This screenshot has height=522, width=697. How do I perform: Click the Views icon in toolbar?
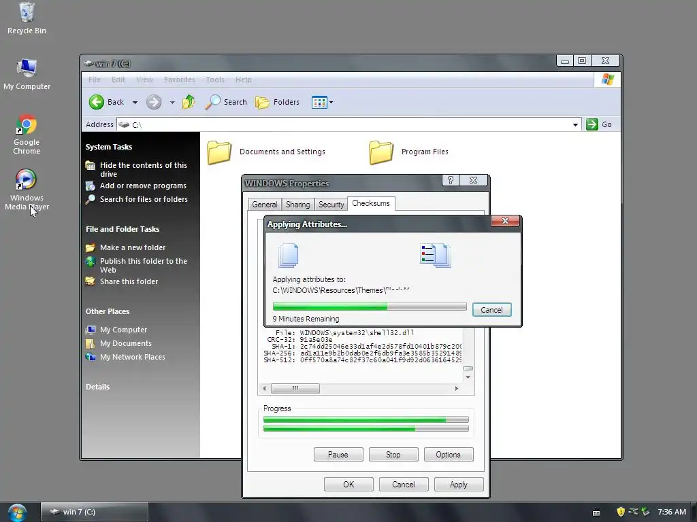coord(319,102)
